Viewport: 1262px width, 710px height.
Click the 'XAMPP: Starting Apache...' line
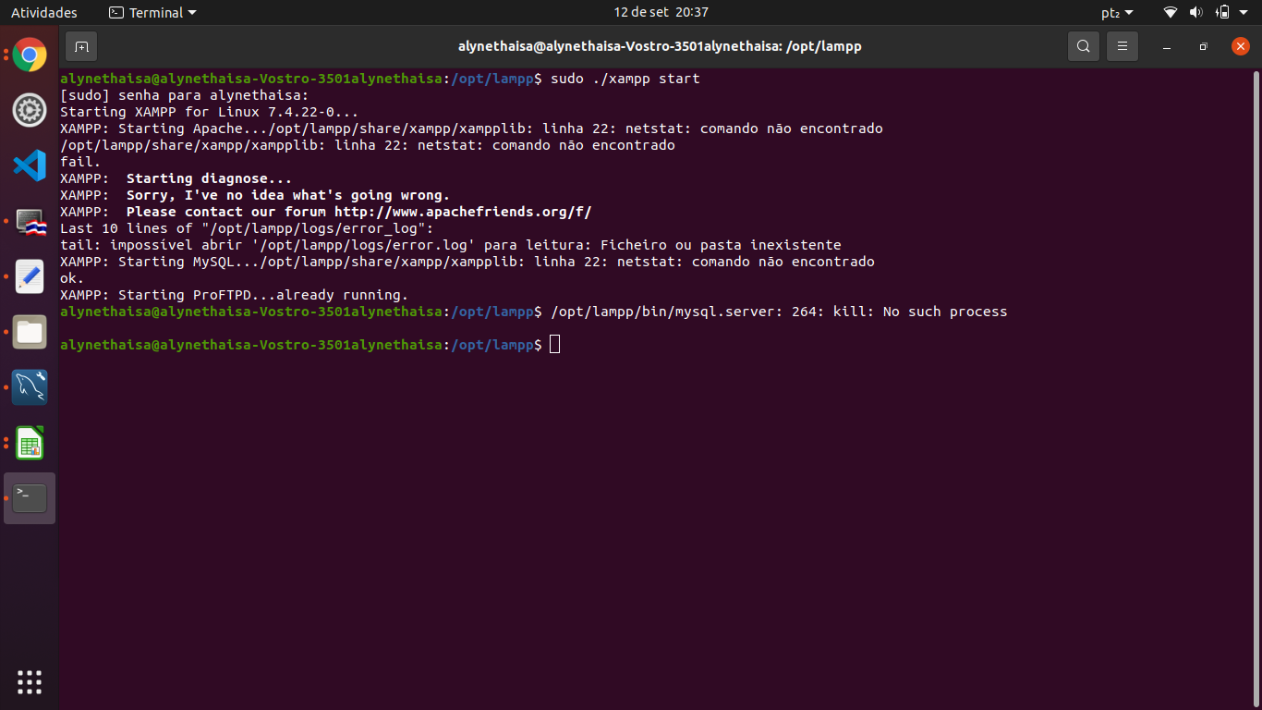tap(471, 129)
